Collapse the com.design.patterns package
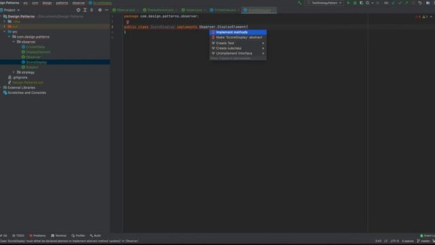 point(9,37)
